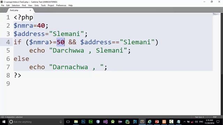Open the Find menu
The image size is (223, 125).
click(x=24, y=6)
